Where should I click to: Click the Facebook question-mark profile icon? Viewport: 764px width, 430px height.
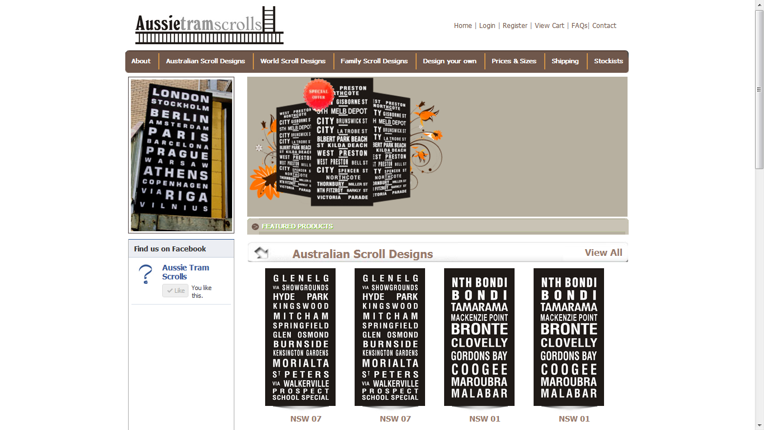145,274
